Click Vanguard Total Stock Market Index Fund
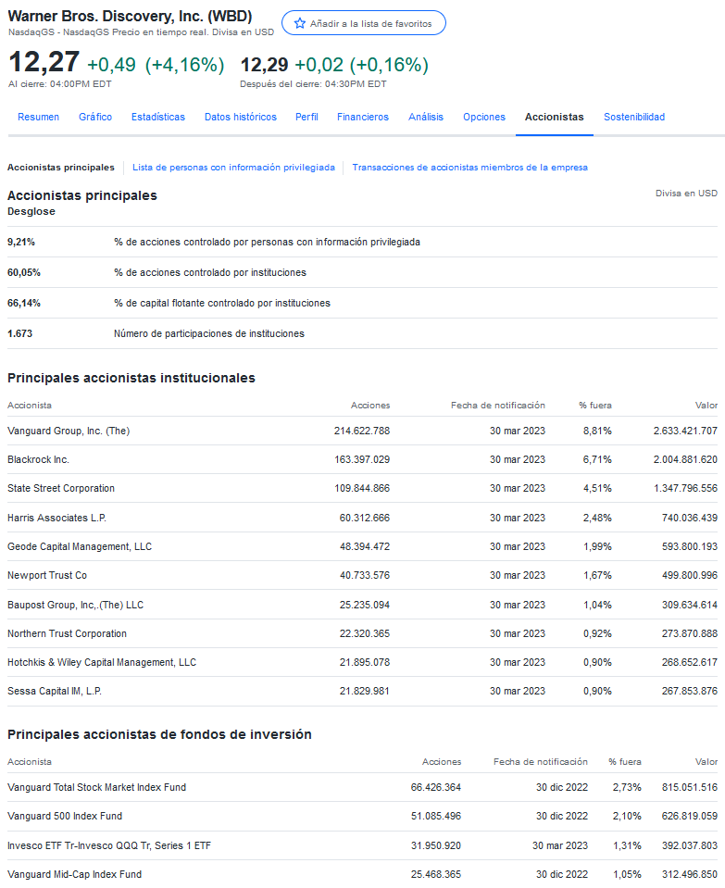This screenshot has height=888, width=725. pyautogui.click(x=96, y=787)
